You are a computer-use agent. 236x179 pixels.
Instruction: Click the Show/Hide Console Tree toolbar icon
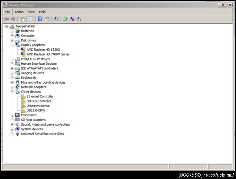point(22,19)
